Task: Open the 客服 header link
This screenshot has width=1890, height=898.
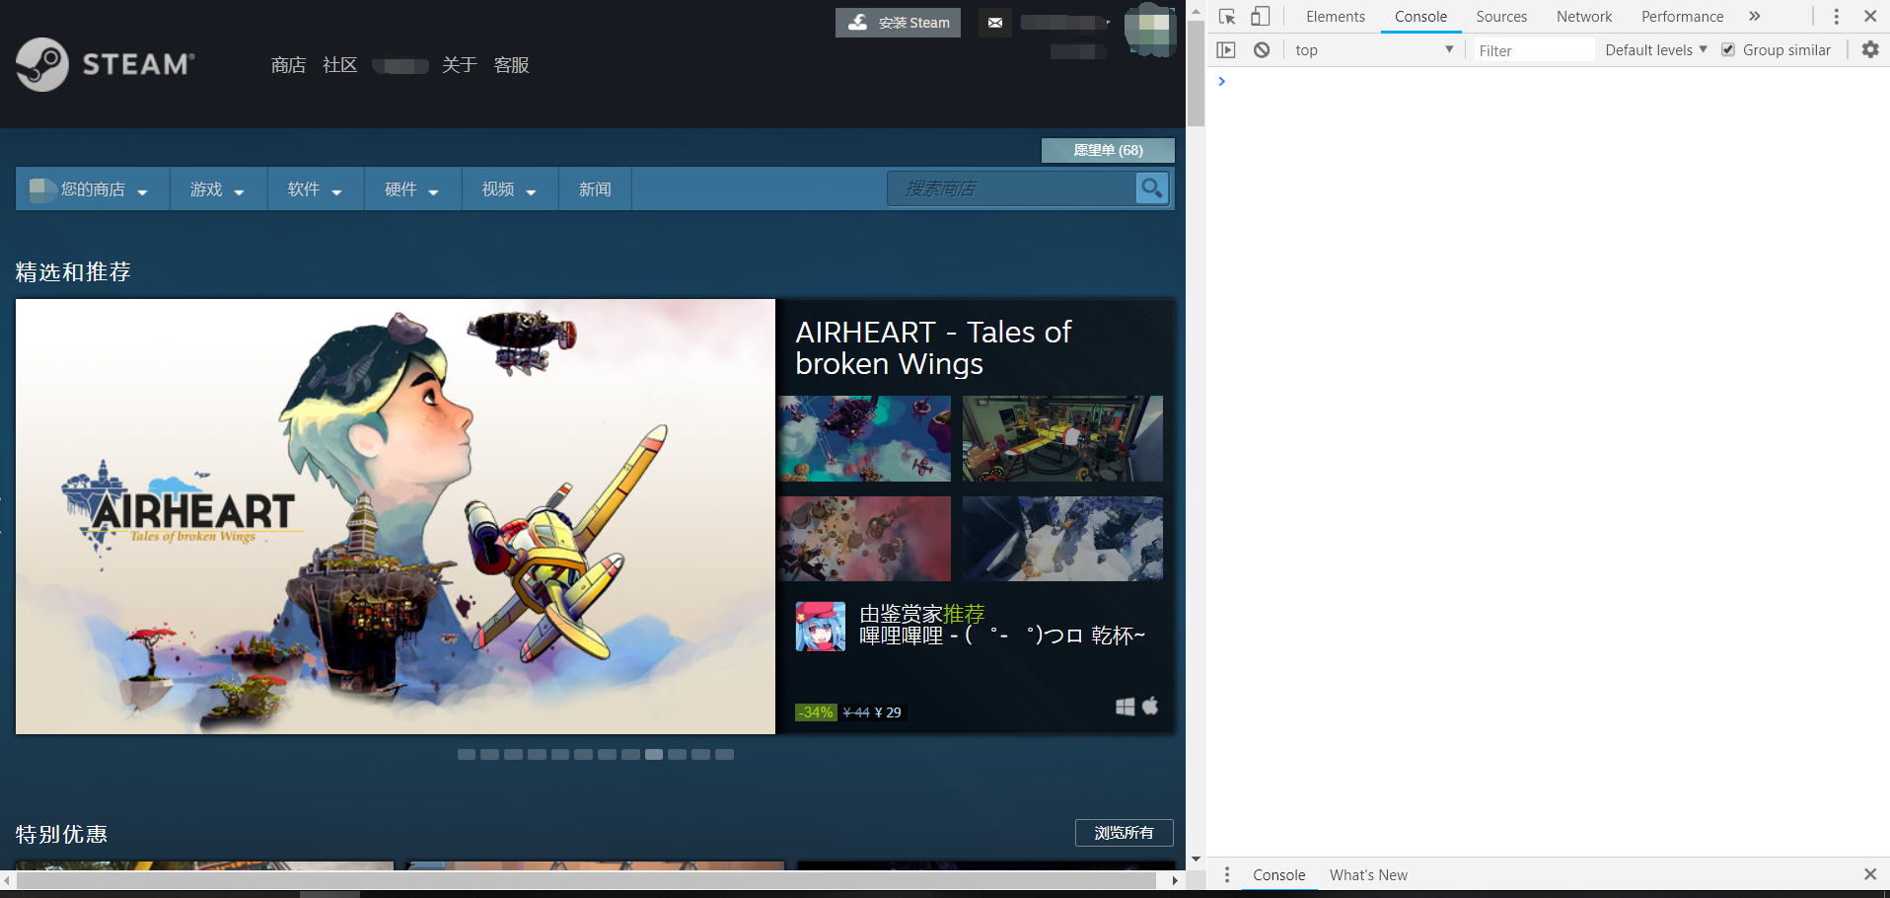Action: (x=511, y=65)
